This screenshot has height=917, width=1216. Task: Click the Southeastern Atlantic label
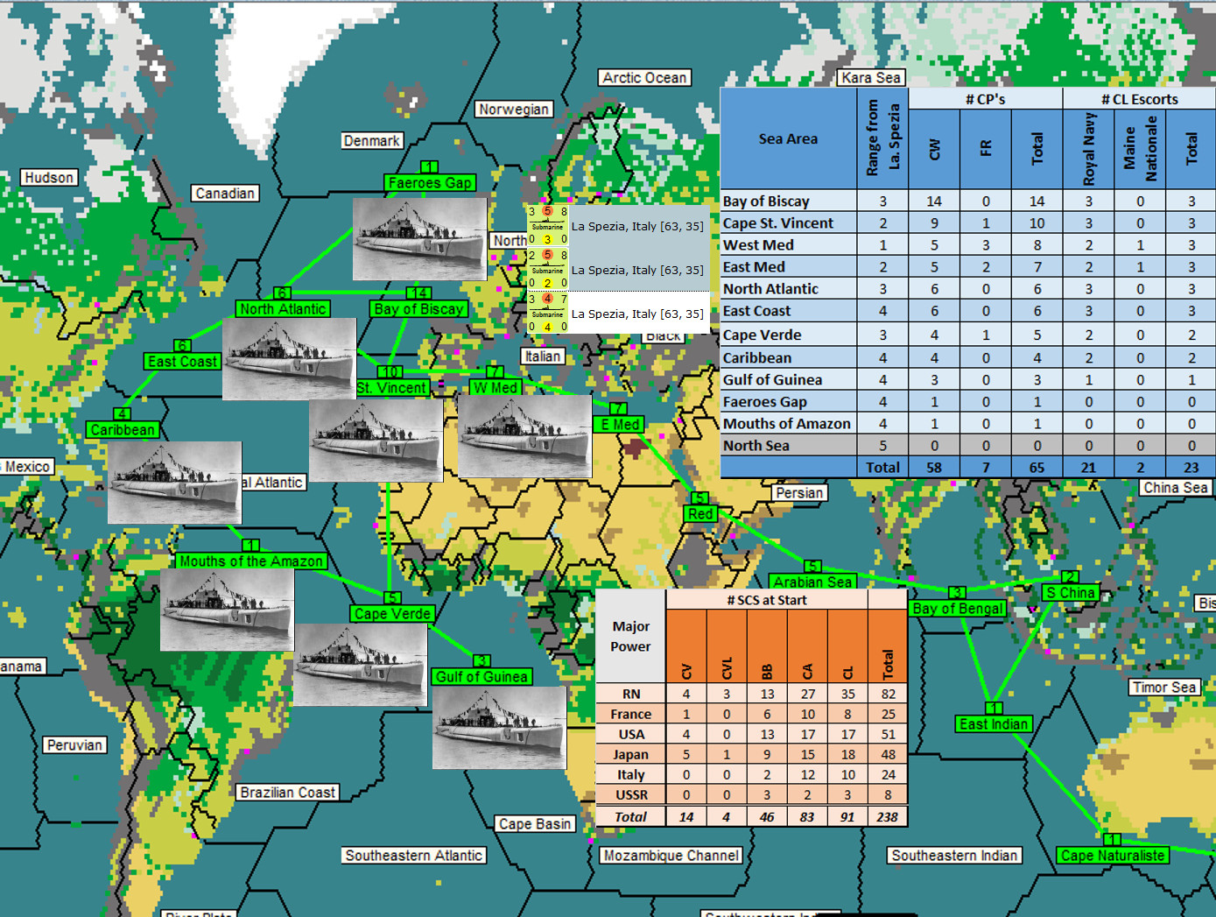click(414, 856)
